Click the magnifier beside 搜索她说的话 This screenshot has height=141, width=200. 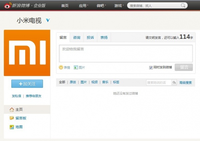(x=174, y=82)
